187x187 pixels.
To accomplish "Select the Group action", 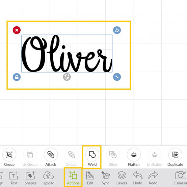I will [9, 155].
